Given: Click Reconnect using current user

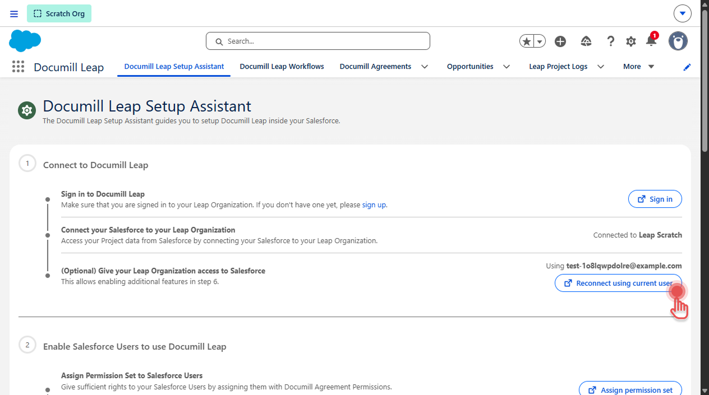Looking at the screenshot, I should click(x=618, y=283).
